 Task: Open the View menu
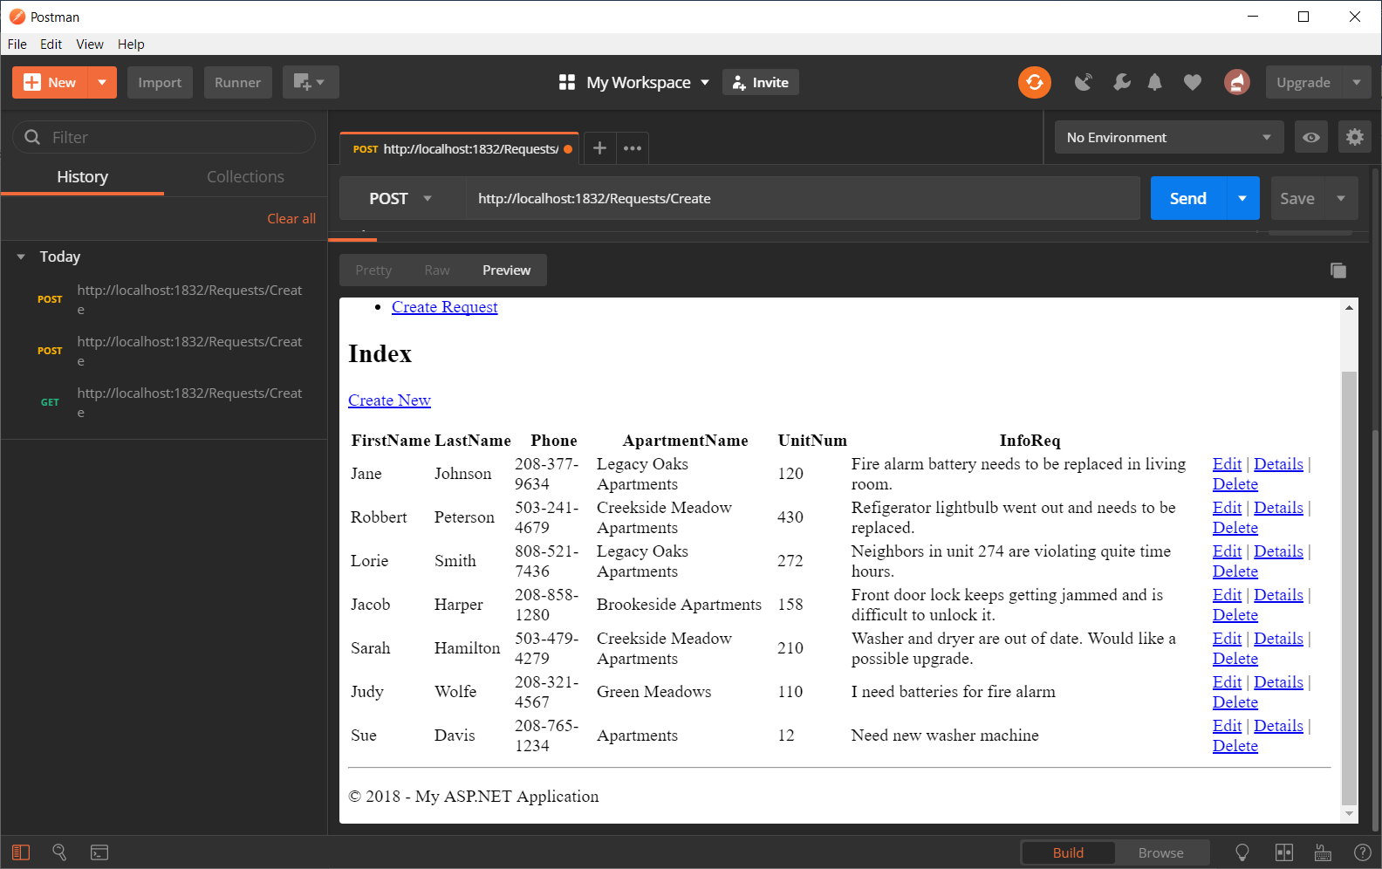89,44
